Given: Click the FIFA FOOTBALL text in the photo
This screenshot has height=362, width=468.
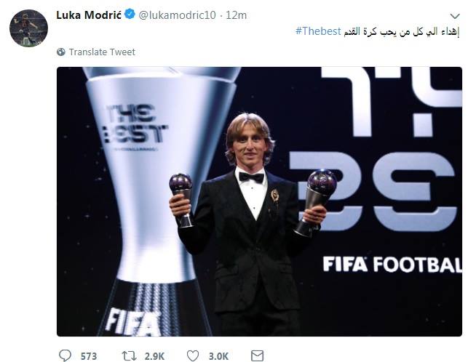Looking at the screenshot, I should pyautogui.click(x=392, y=264).
